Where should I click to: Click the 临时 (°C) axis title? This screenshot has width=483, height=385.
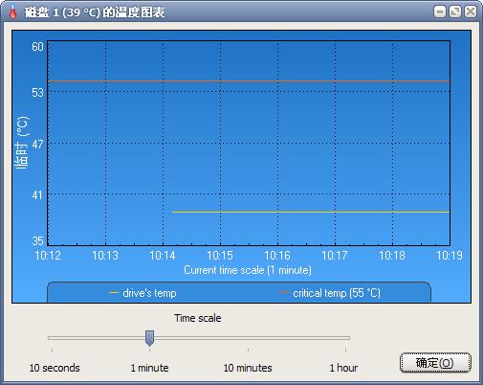22,142
